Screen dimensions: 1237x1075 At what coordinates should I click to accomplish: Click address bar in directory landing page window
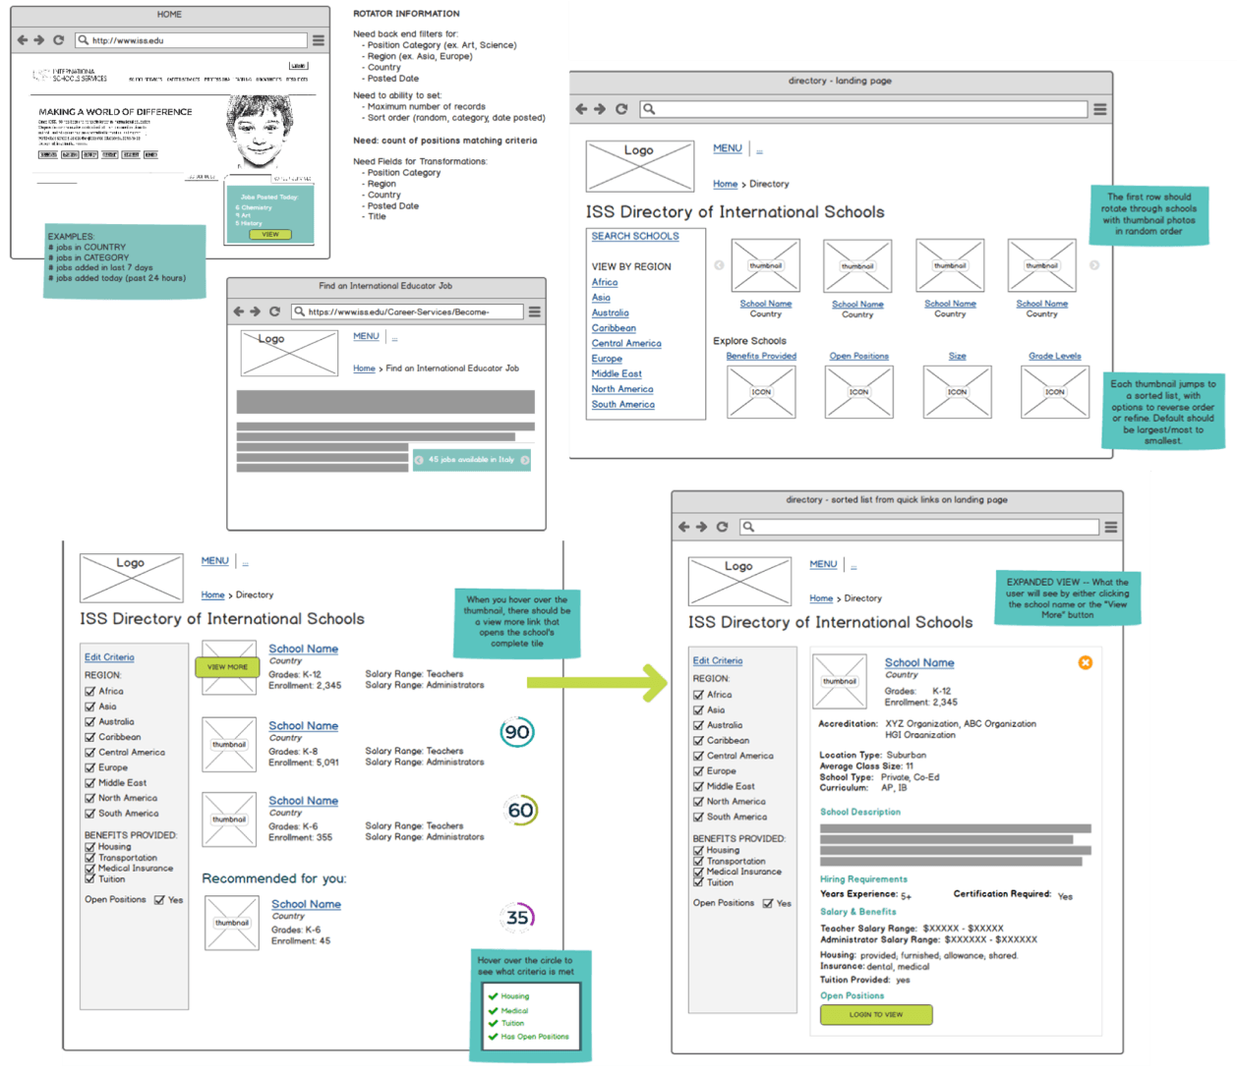click(x=865, y=109)
